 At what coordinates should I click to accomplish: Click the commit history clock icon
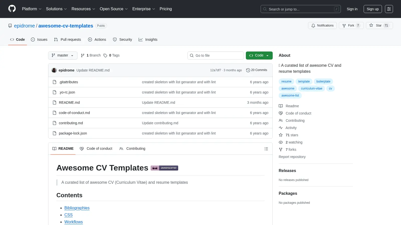248,70
